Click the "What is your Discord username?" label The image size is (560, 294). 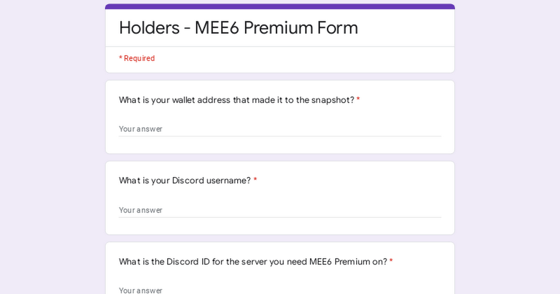[x=185, y=181]
